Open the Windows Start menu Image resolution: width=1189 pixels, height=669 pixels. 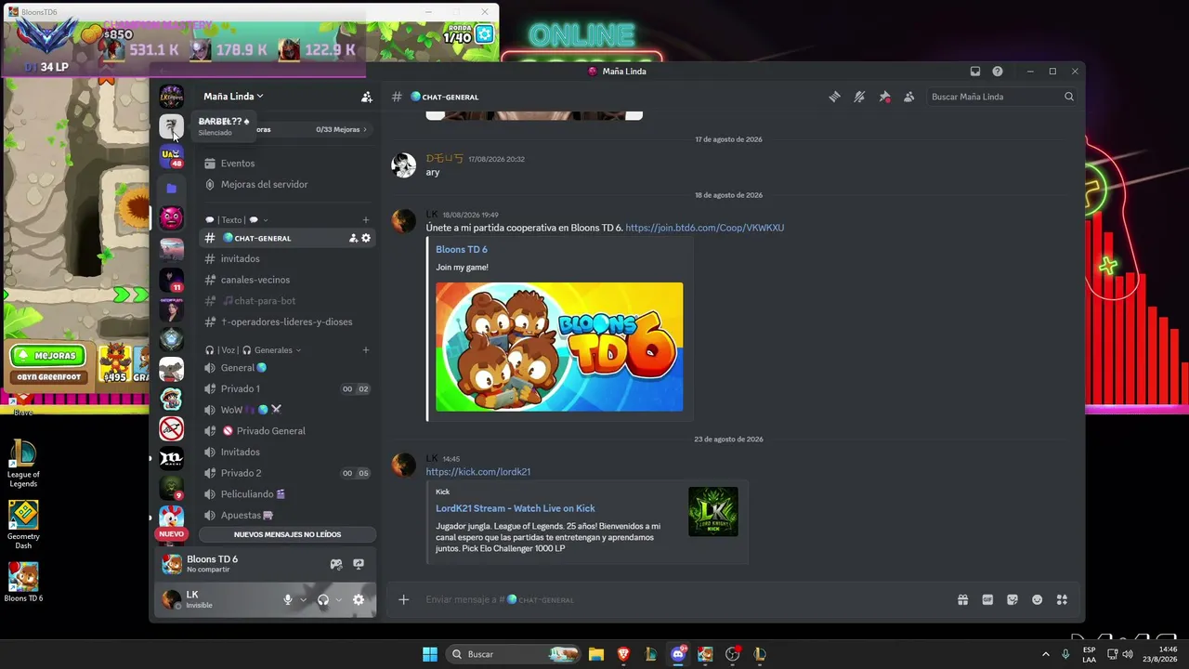[x=430, y=654]
